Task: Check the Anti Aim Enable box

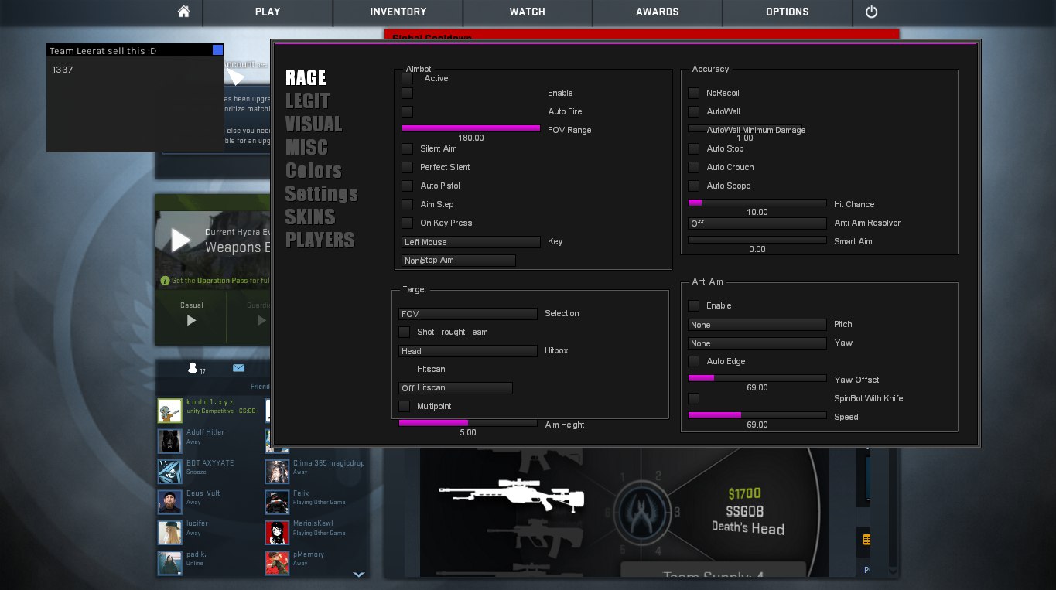Action: (694, 305)
